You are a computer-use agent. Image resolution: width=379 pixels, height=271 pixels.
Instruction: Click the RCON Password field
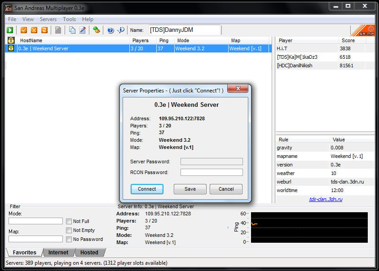click(212, 172)
